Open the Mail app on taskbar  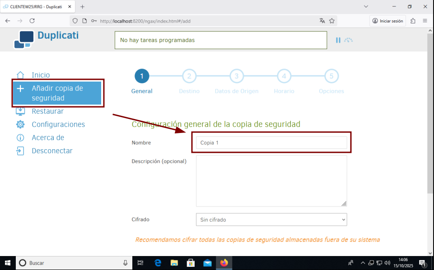click(207, 263)
